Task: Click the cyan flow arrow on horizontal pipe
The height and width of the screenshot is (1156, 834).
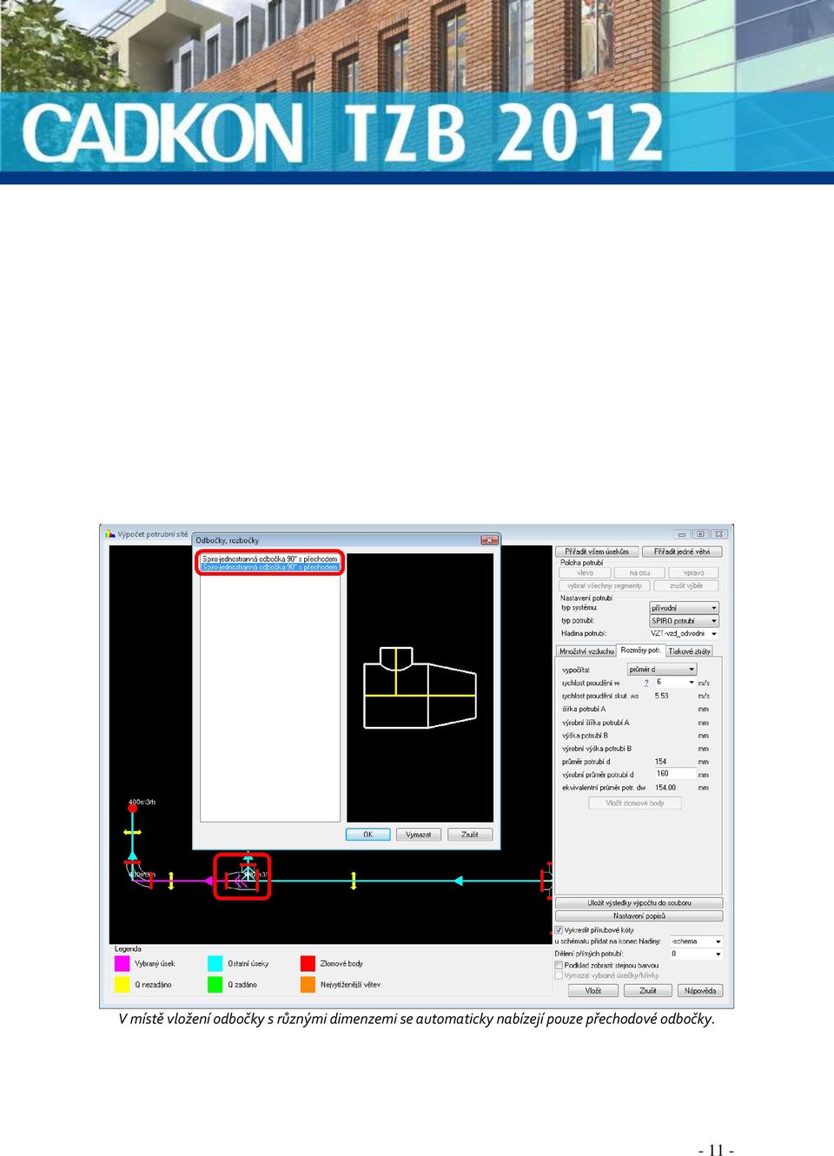Action: coord(458,881)
